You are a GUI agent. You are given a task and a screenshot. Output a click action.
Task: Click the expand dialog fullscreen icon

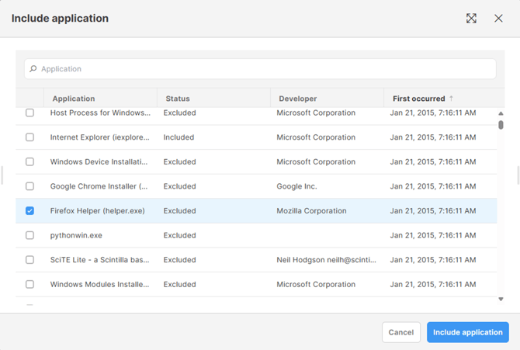471,19
